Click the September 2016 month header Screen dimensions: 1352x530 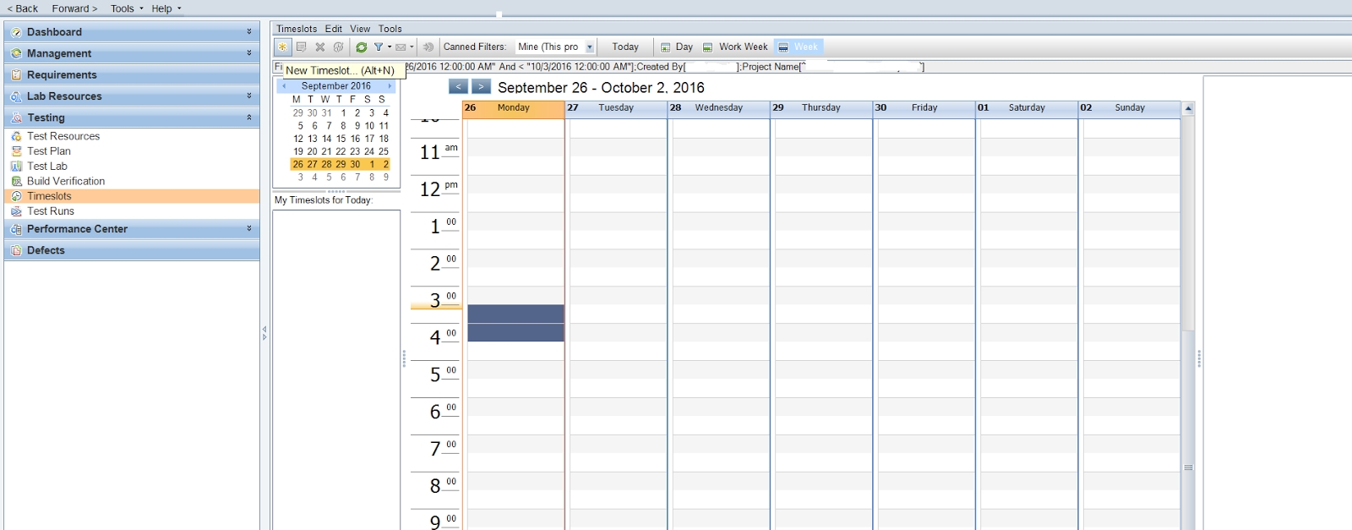pyautogui.click(x=336, y=86)
